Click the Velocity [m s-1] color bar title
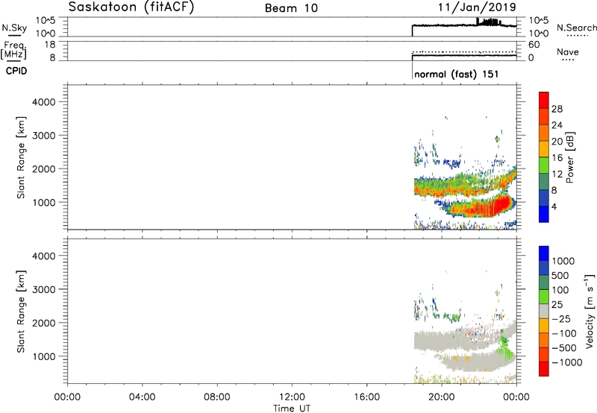The height and width of the screenshot is (413, 597). pos(590,311)
